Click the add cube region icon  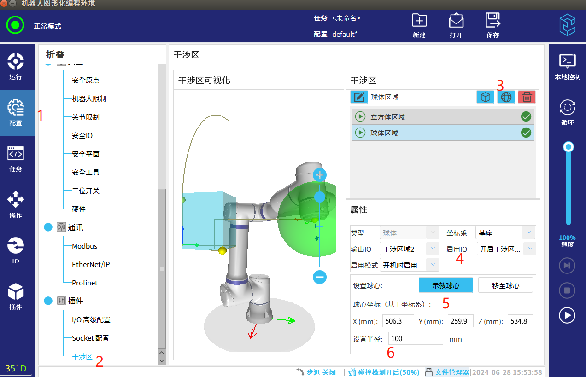[485, 97]
